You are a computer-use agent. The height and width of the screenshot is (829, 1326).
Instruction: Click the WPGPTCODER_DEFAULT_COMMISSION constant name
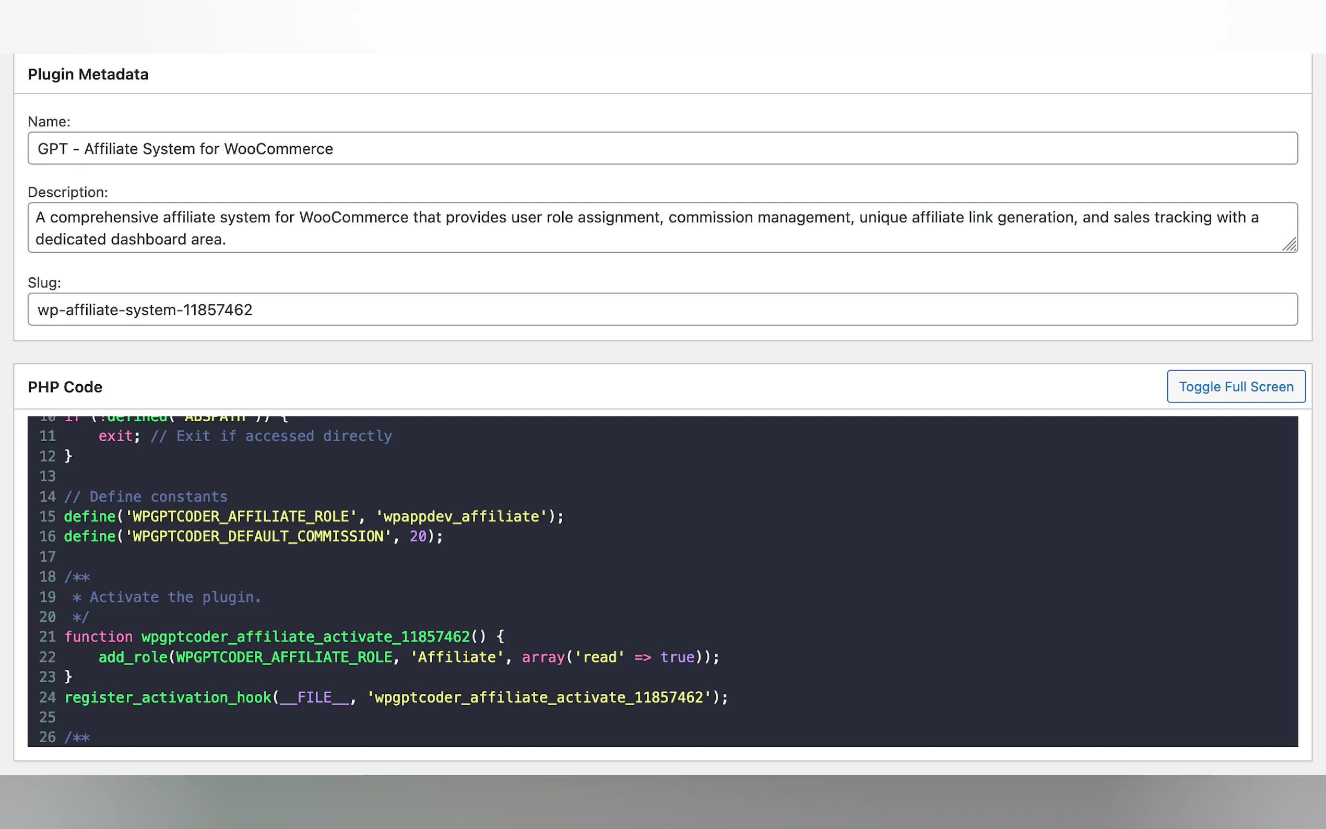(x=258, y=536)
